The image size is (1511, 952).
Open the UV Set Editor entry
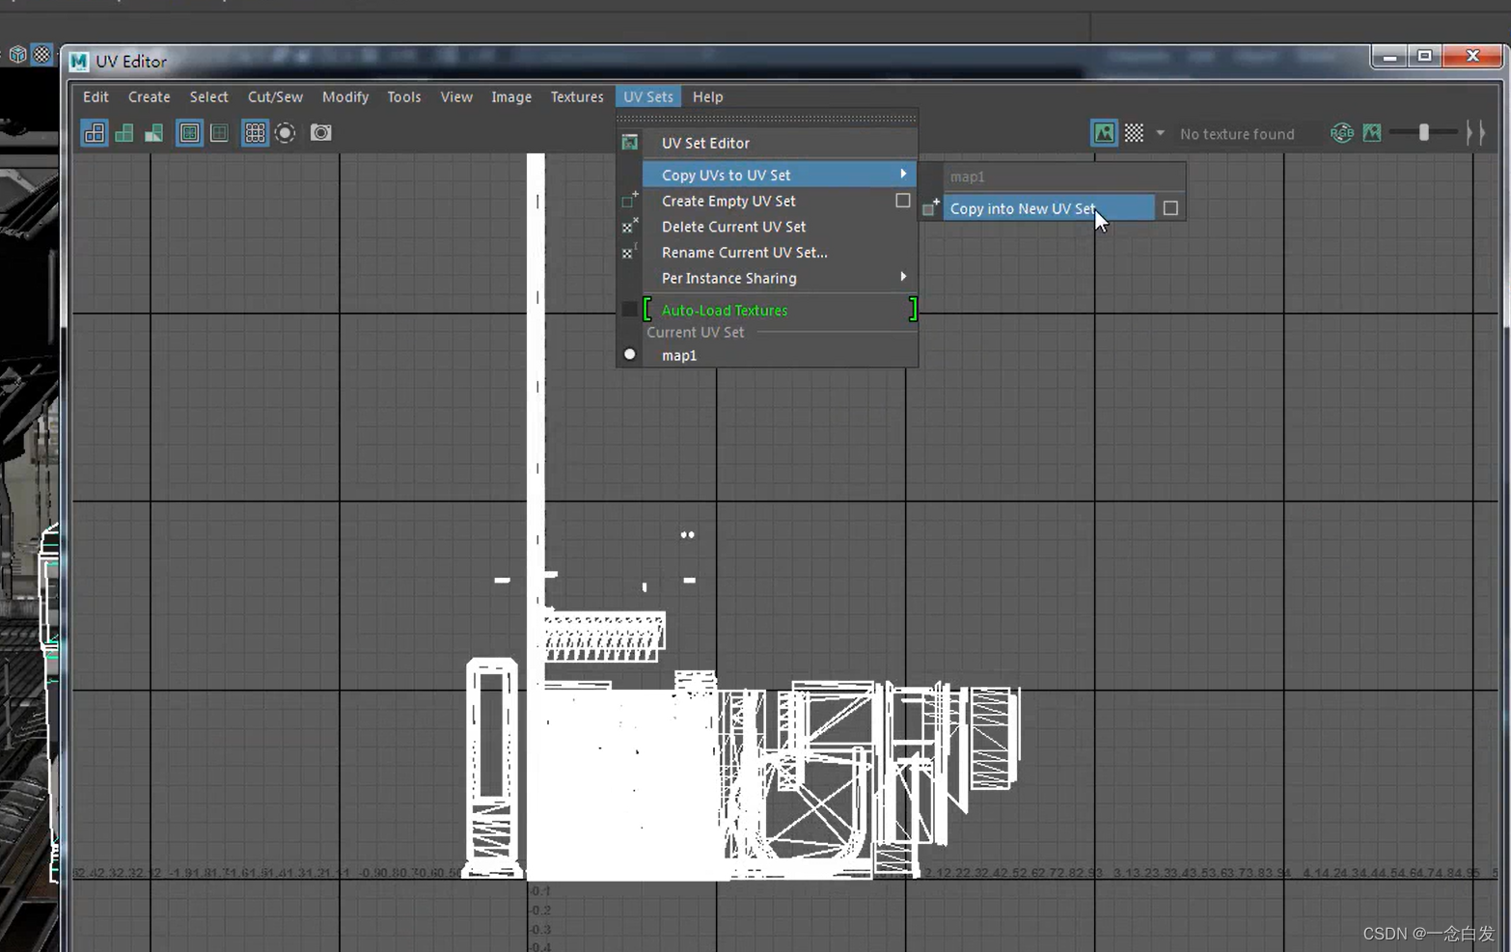point(705,143)
